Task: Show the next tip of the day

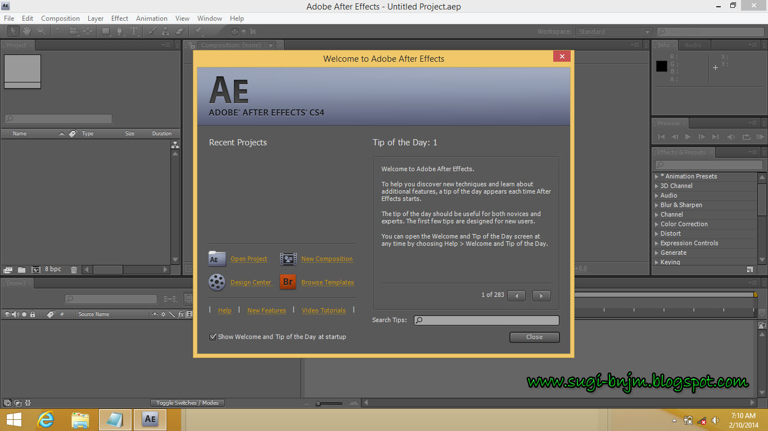Action: point(541,296)
